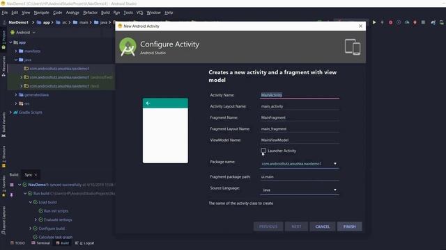
Task: Click the pink square icon in Build panel gutter
Action: pos(12,185)
